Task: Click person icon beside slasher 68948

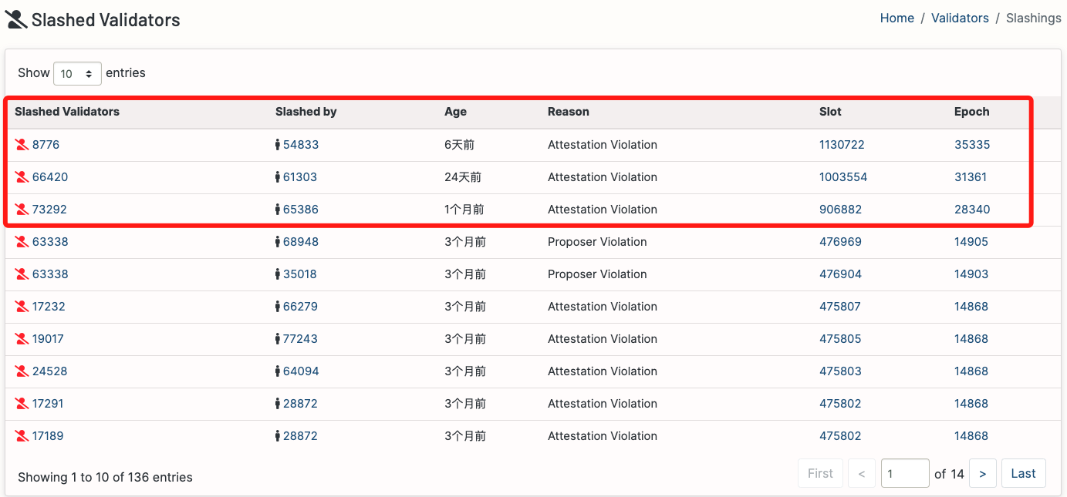Action: point(278,242)
